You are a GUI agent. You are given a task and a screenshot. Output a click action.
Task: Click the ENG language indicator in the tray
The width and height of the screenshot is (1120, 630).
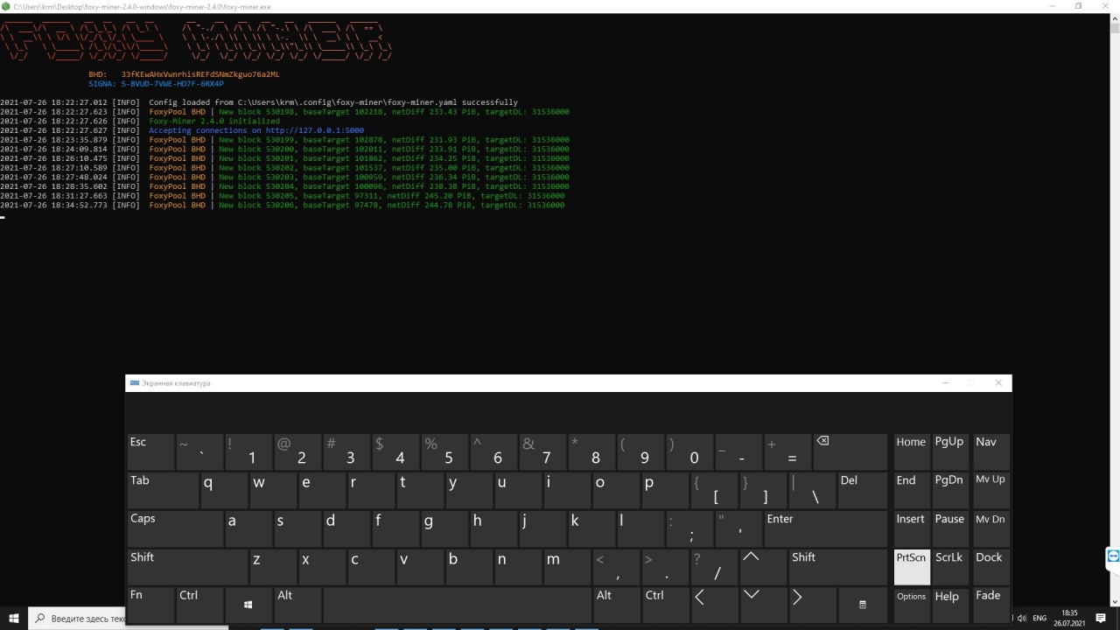(1041, 619)
